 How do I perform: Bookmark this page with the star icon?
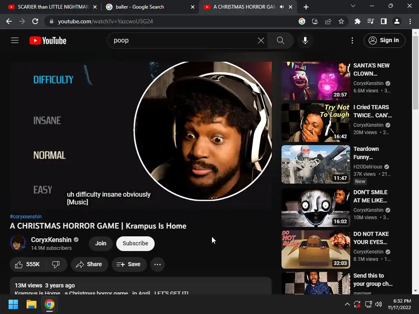click(341, 21)
